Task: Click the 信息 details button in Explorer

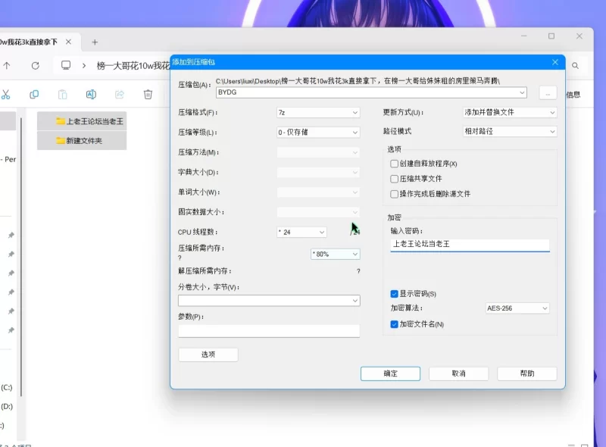Action: [x=573, y=95]
